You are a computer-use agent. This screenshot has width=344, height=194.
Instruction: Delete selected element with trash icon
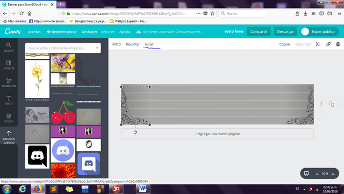coord(338,44)
